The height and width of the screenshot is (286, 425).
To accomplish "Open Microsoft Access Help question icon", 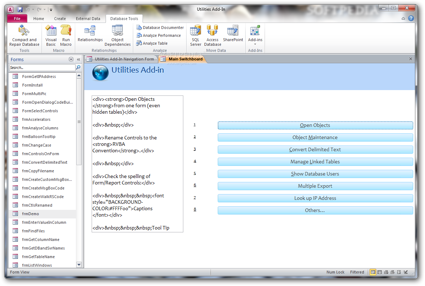I will tap(411, 18).
